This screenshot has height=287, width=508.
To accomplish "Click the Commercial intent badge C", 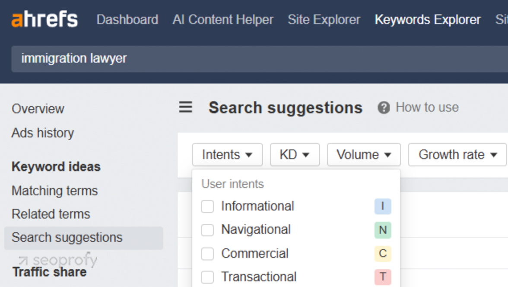I will 383,254.
